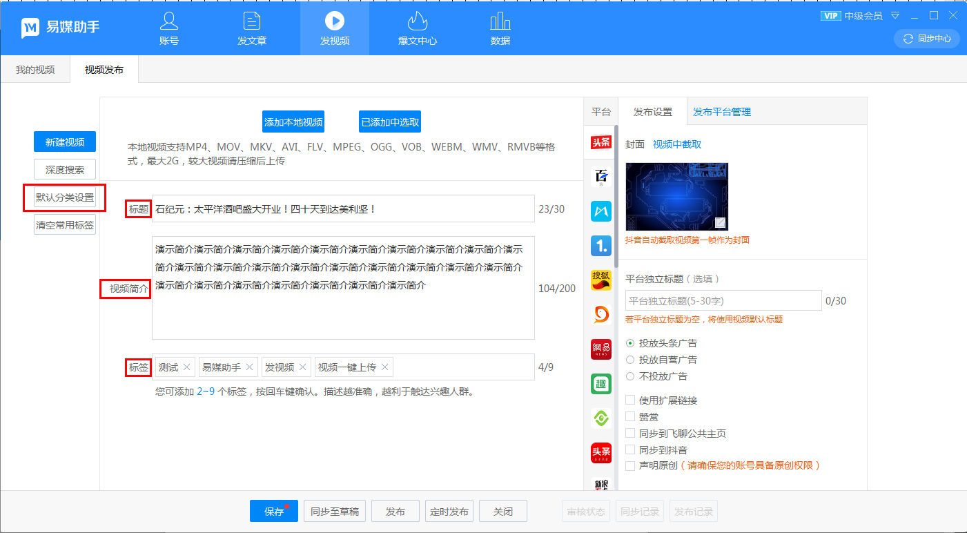The image size is (967, 533).
Task: Select the 不投放广告 radio option
Action: coord(629,376)
